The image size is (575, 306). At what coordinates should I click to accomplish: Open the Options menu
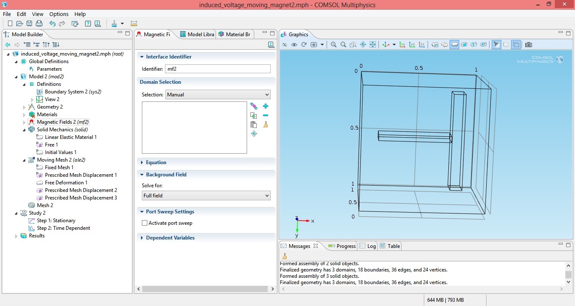(x=59, y=14)
